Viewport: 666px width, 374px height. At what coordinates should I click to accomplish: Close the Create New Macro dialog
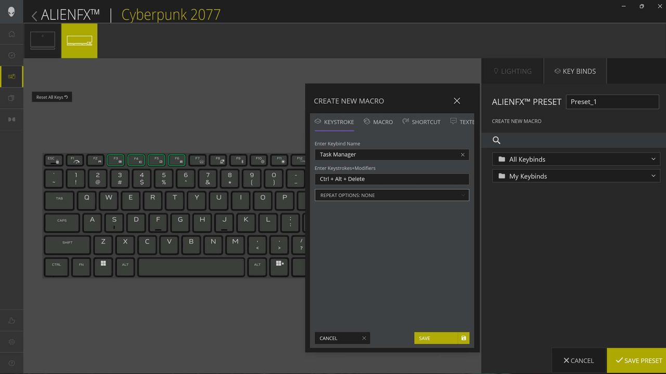pyautogui.click(x=457, y=101)
